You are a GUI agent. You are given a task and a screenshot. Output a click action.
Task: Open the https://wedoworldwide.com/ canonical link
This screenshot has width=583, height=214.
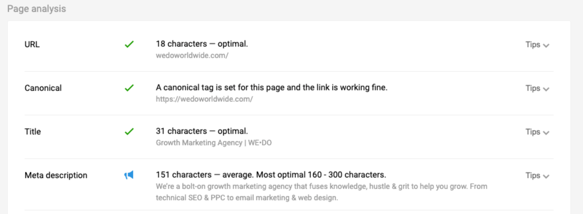pyautogui.click(x=204, y=99)
